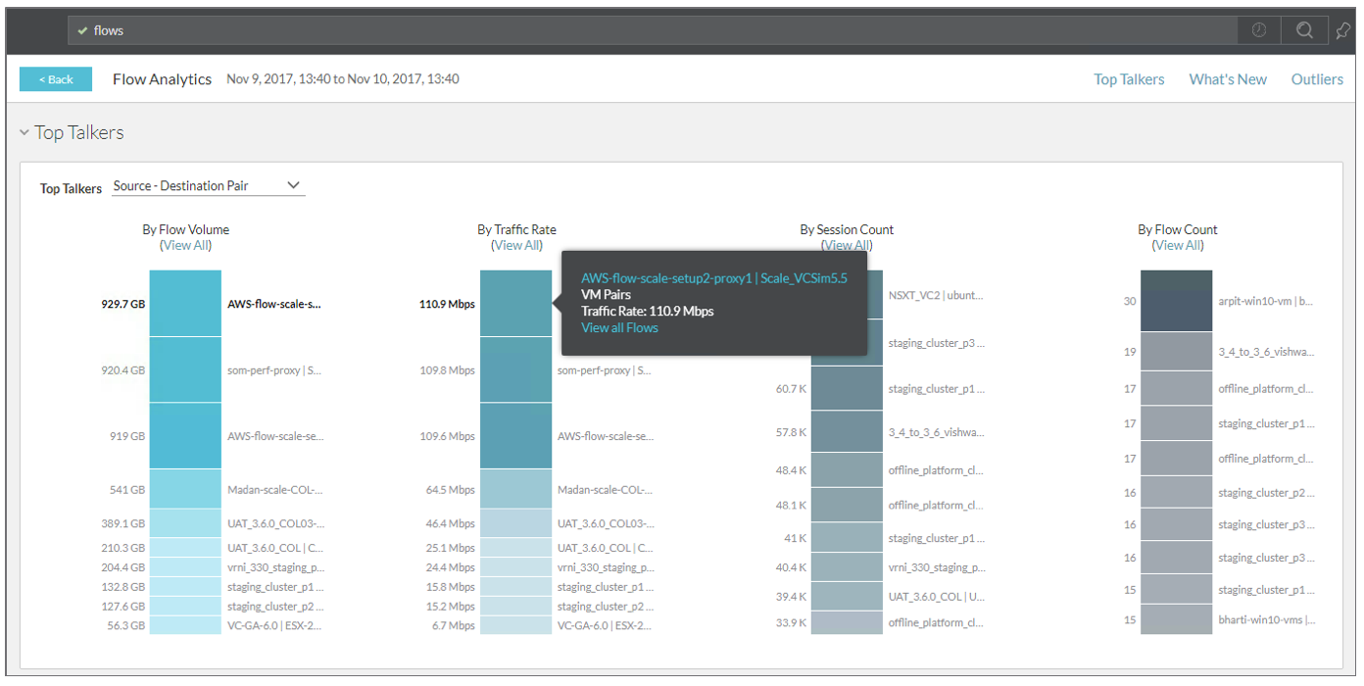Viewport: 1364px width, 686px height.
Task: Open the AWS-flow-scale-setup2-proxy1 link in the tooltip
Action: pos(713,278)
